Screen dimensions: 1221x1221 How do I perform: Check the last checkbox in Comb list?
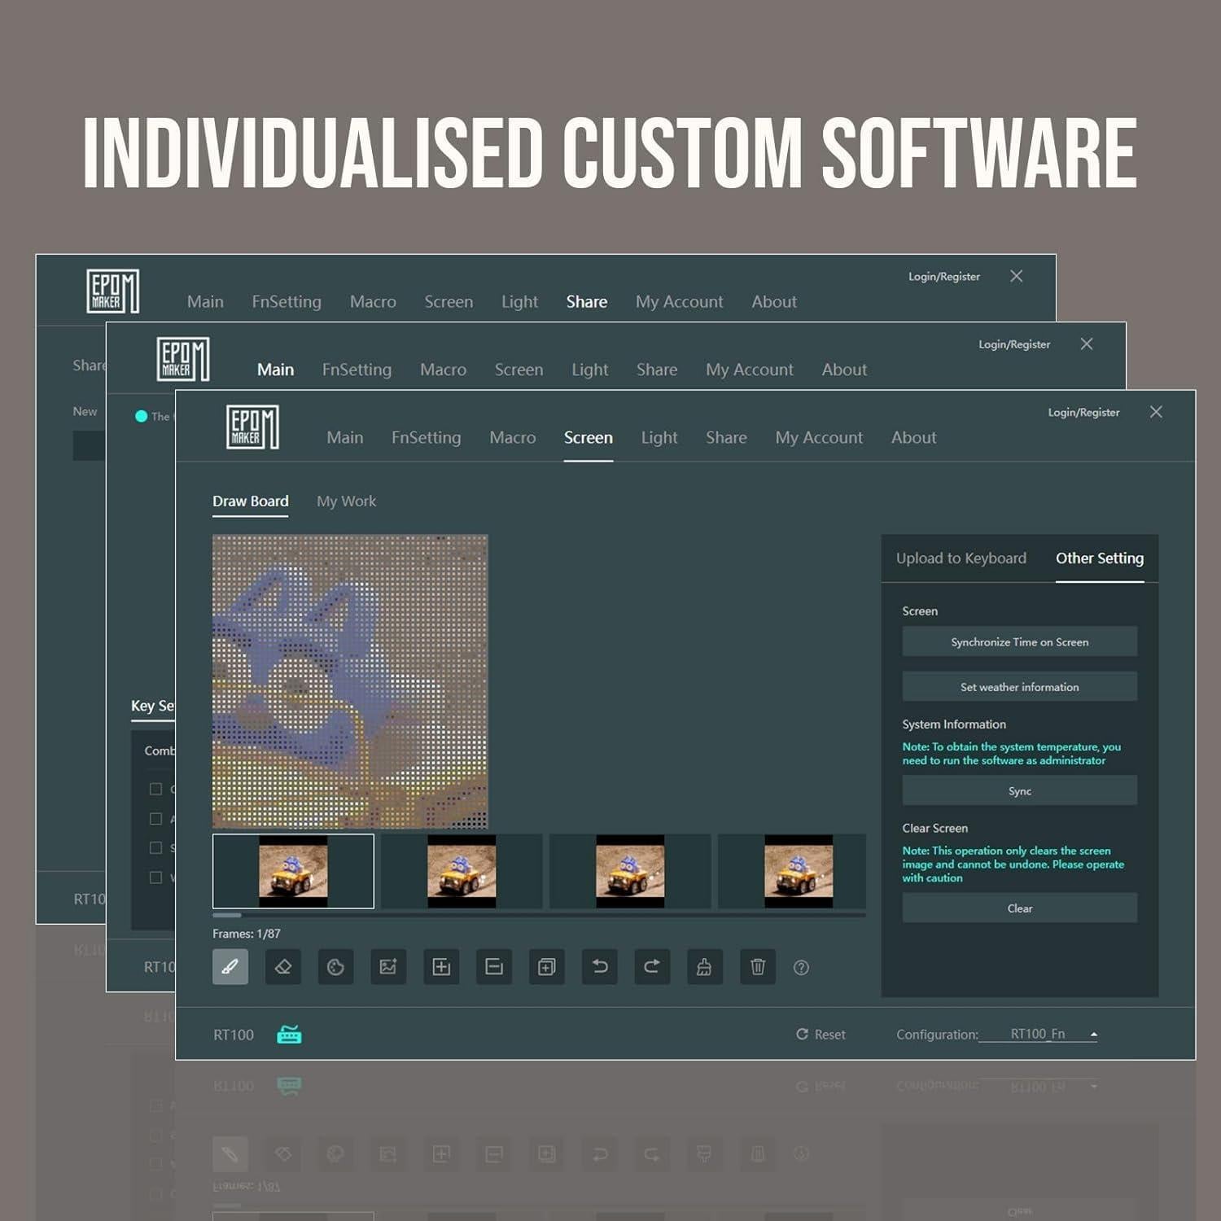[x=155, y=877]
